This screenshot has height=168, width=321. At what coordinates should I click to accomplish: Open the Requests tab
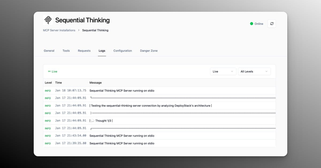pos(84,51)
